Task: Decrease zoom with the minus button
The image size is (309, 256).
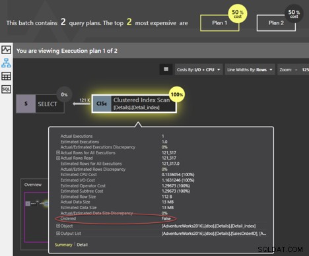Action: [296, 70]
